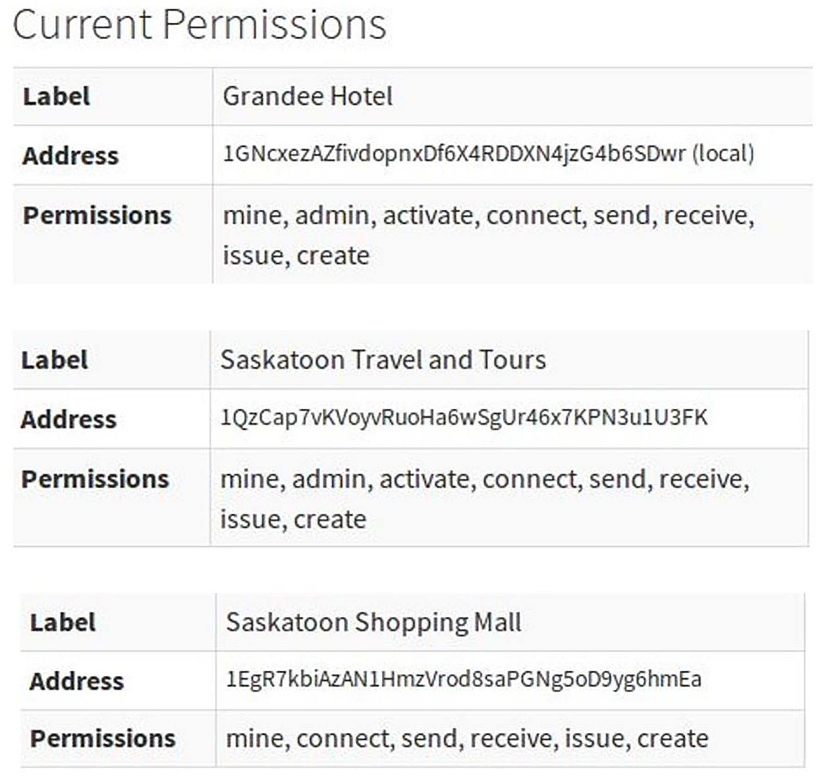Select the Grandee Hotel label value

307,97
